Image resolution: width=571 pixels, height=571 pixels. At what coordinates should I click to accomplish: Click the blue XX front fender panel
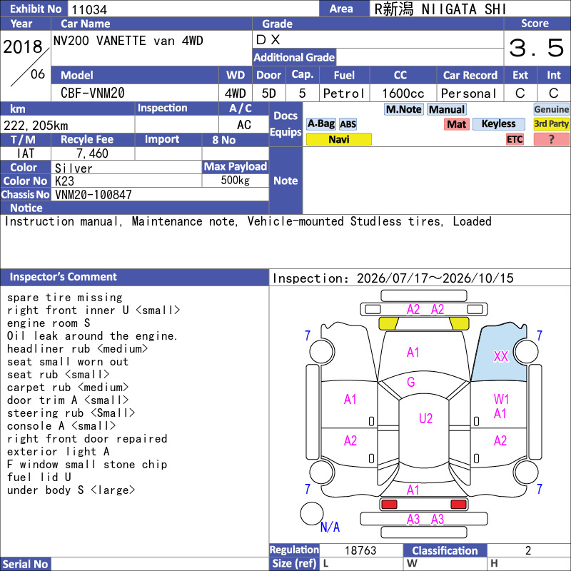[500, 355]
